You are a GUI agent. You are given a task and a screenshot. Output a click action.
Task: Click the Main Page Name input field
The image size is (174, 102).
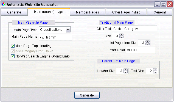pyautogui.click(x=55, y=37)
